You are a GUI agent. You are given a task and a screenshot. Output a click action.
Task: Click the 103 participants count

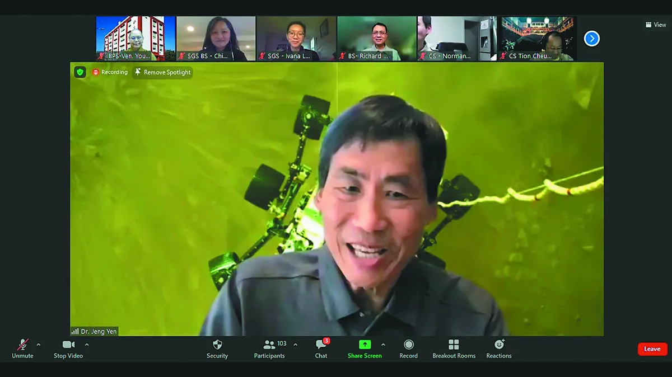pyautogui.click(x=282, y=343)
